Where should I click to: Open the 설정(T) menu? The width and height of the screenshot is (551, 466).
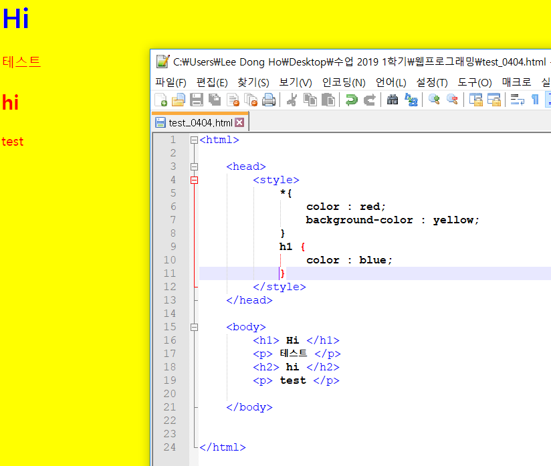[432, 82]
